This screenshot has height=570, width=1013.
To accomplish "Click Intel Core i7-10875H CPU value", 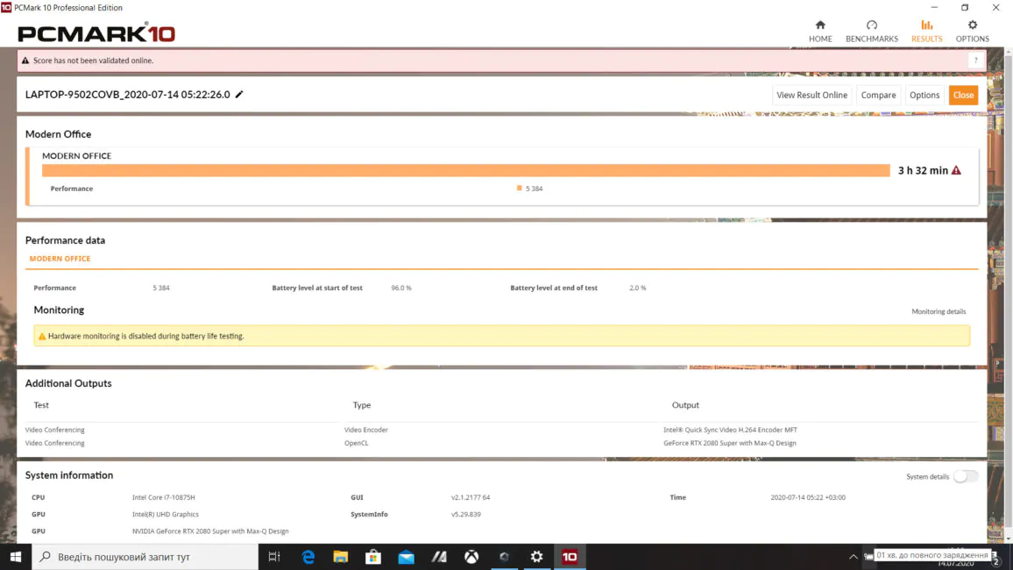I will (164, 497).
